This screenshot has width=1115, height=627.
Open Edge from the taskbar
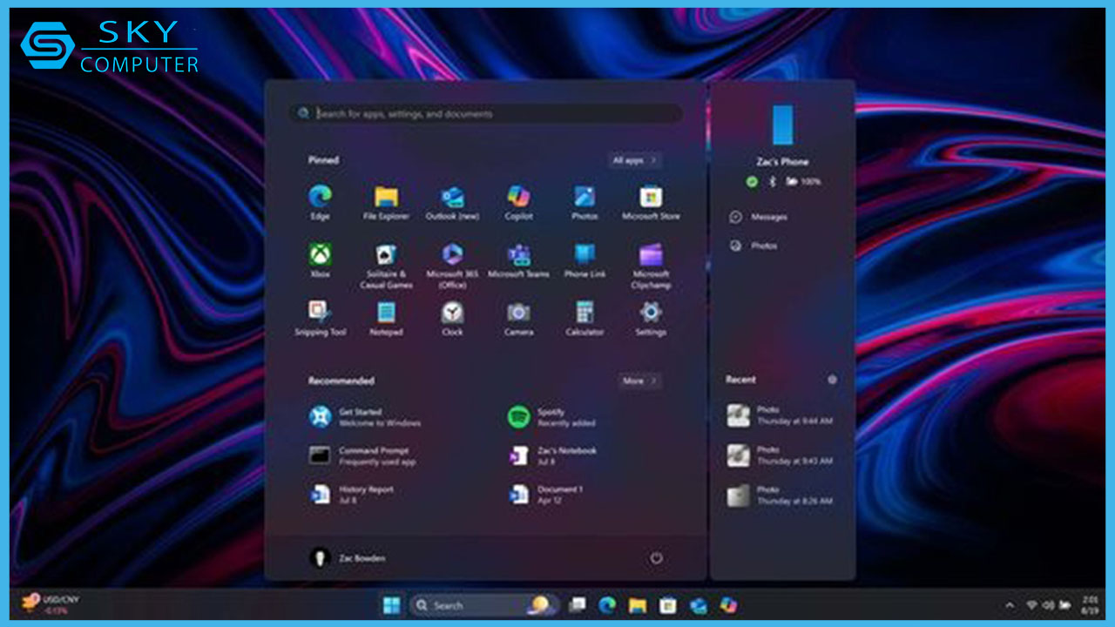click(607, 605)
